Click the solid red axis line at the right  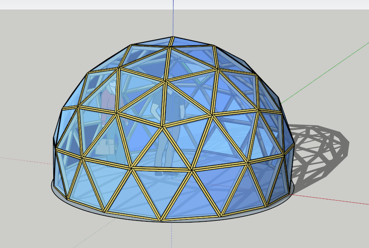[329, 199]
